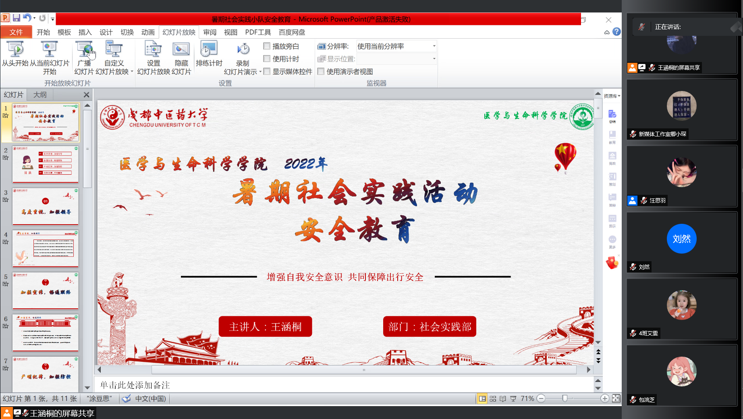
Task: Open PowerPoint Help question mark icon
Action: (616, 32)
